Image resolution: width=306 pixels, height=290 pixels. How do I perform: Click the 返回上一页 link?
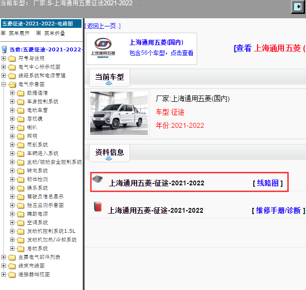point(103,26)
